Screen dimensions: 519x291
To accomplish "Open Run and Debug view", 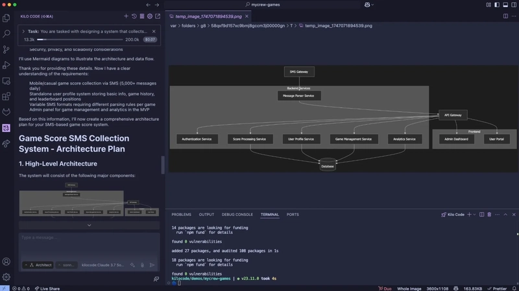I will click(x=6, y=65).
